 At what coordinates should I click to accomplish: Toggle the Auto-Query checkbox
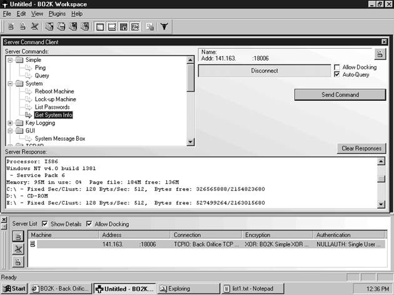coord(338,74)
